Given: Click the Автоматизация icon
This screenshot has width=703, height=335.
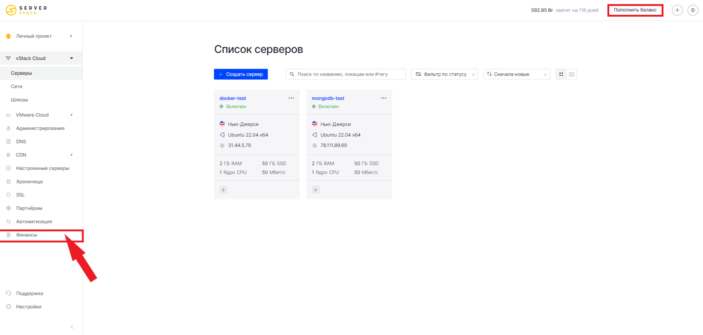Looking at the screenshot, I should click(8, 221).
